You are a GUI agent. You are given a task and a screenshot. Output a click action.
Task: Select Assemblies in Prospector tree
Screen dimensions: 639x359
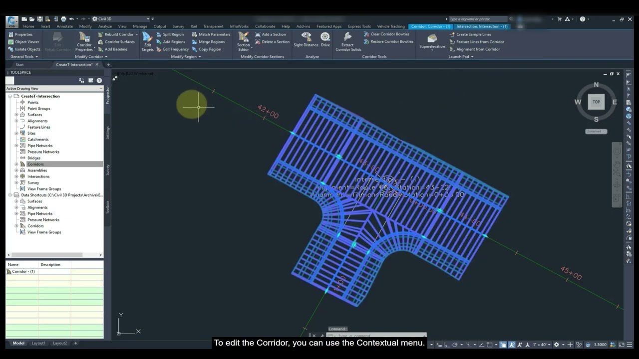(37, 171)
